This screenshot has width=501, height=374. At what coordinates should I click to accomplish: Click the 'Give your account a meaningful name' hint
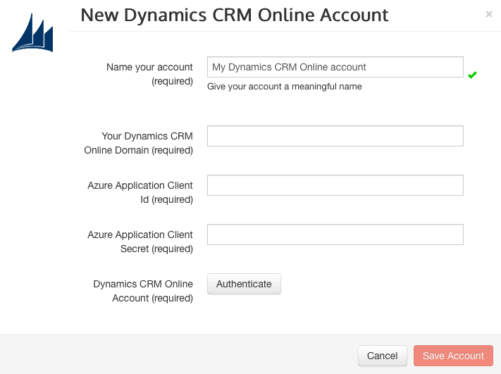pos(285,87)
